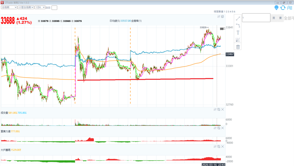Open the user account list icon

click(x=289, y=8)
